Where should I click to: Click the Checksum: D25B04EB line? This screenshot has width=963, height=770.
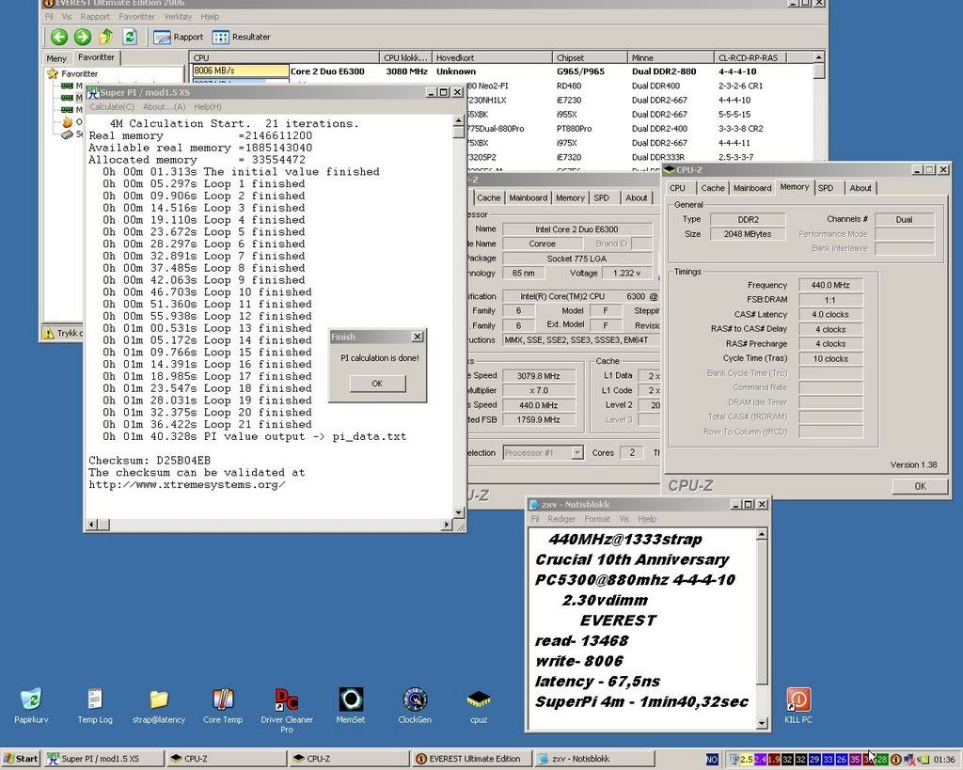pos(150,461)
